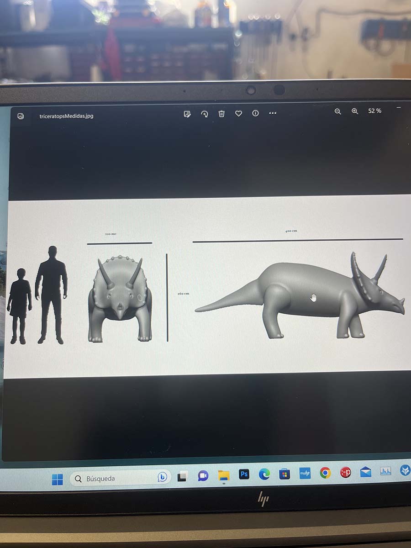This screenshot has width=411, height=548.
Task: Open Google Chrome from the taskbar
Action: point(325,473)
